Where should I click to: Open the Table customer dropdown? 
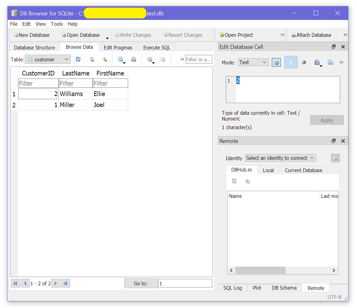(x=48, y=59)
